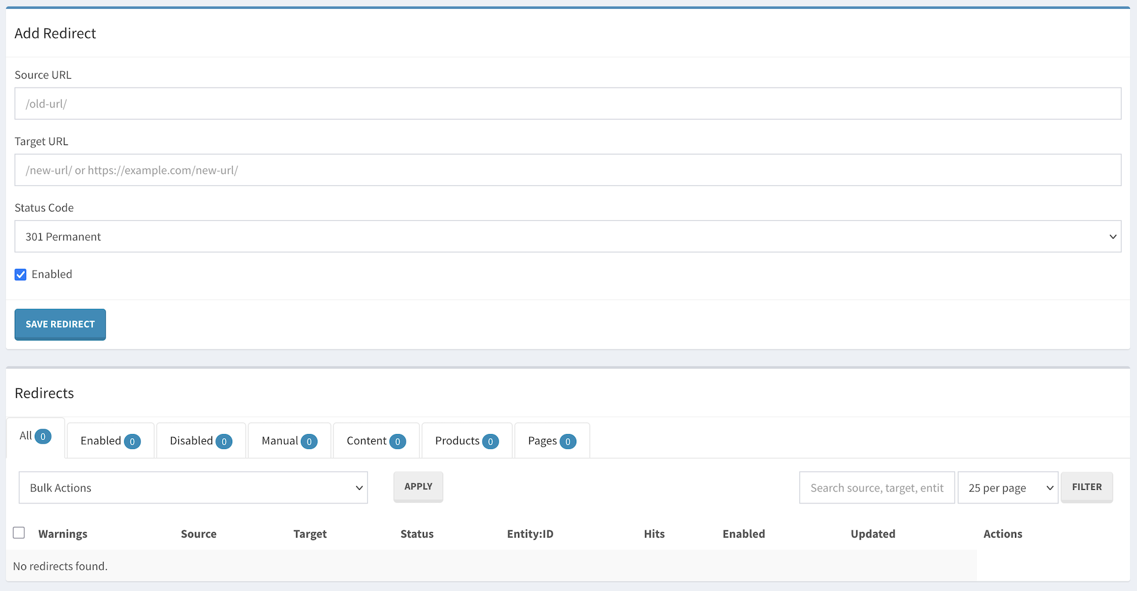Open the Manual tab
The width and height of the screenshot is (1137, 591).
click(290, 441)
